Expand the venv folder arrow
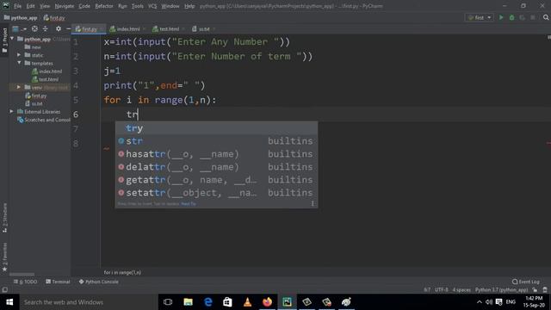 [19, 87]
